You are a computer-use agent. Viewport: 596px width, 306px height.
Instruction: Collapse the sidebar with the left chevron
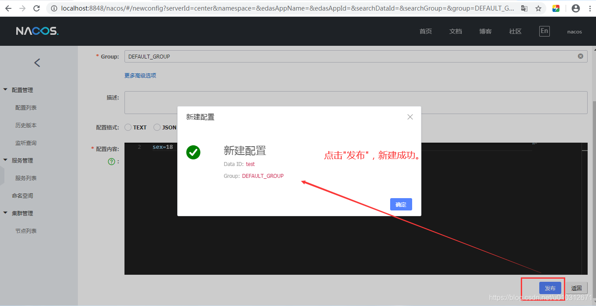(37, 63)
